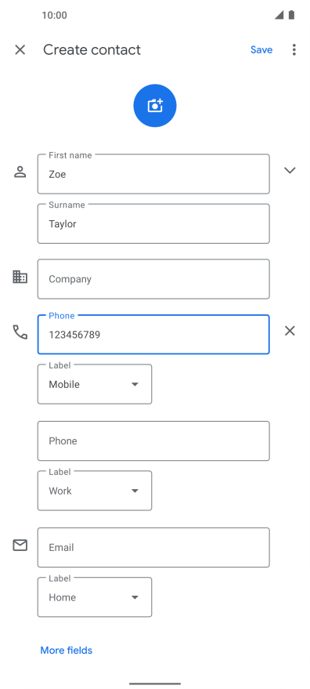Screen dimensions: 310x689
Task: Show More fields
Action: click(67, 650)
